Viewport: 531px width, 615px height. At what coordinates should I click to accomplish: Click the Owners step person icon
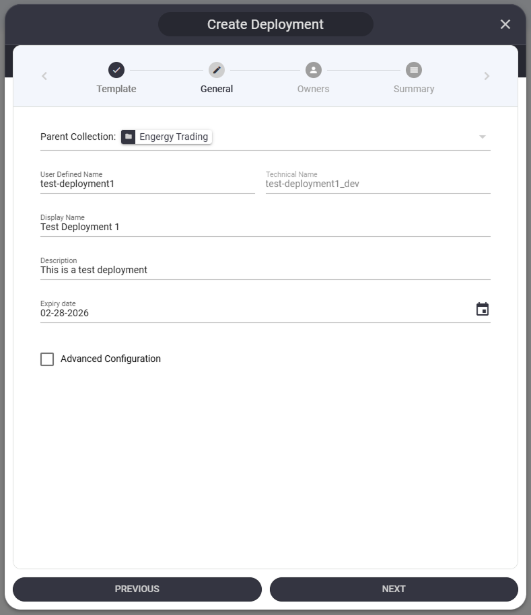coord(314,70)
